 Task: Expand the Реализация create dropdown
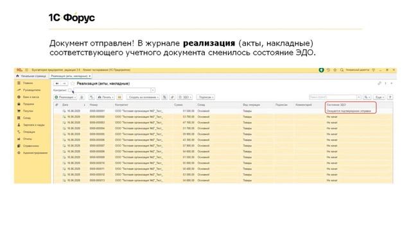click(66, 97)
